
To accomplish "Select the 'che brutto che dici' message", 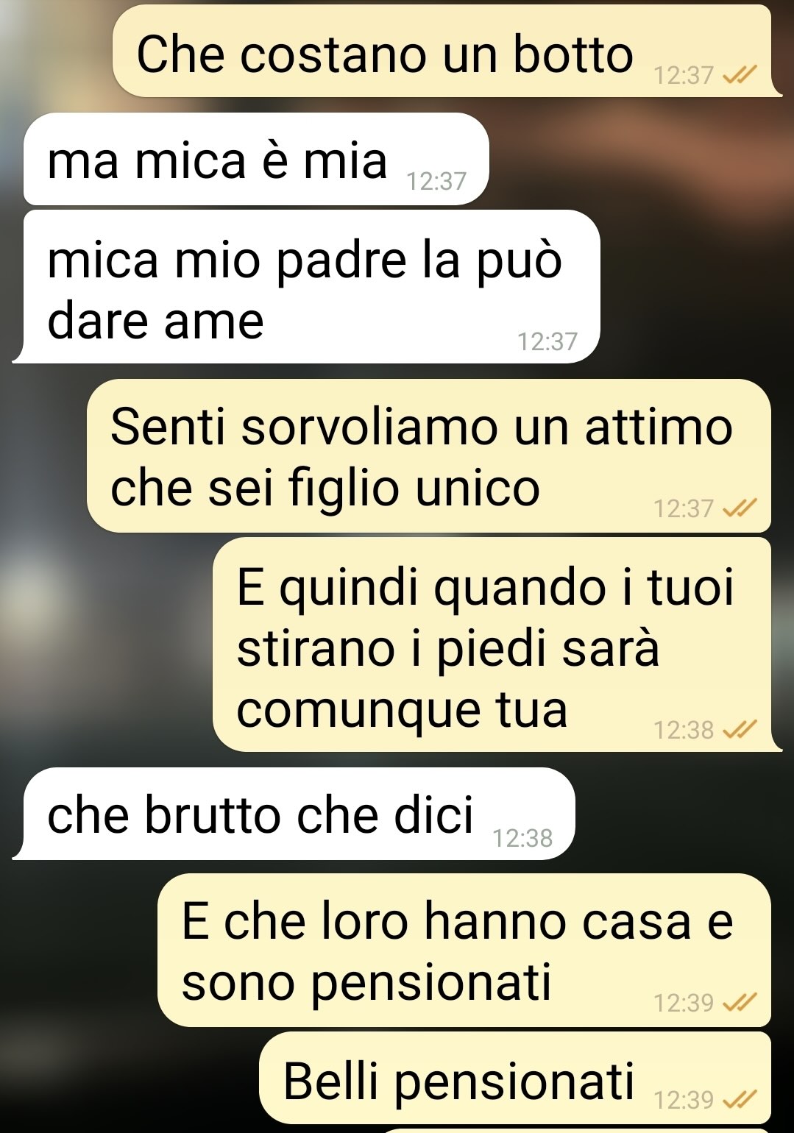I will [x=294, y=814].
